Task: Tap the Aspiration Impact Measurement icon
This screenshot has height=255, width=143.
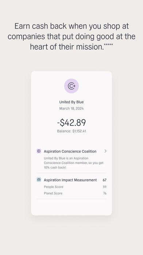Action: [39, 180]
